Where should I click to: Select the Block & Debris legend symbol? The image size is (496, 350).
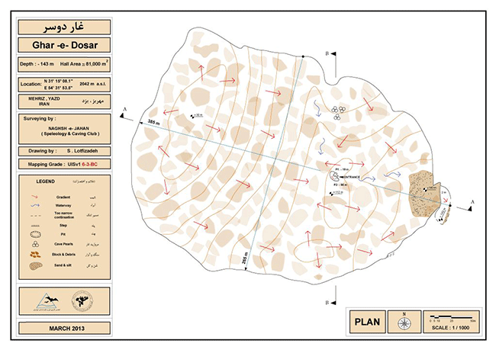[35, 254]
